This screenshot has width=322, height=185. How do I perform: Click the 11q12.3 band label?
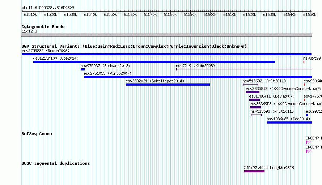29,31
